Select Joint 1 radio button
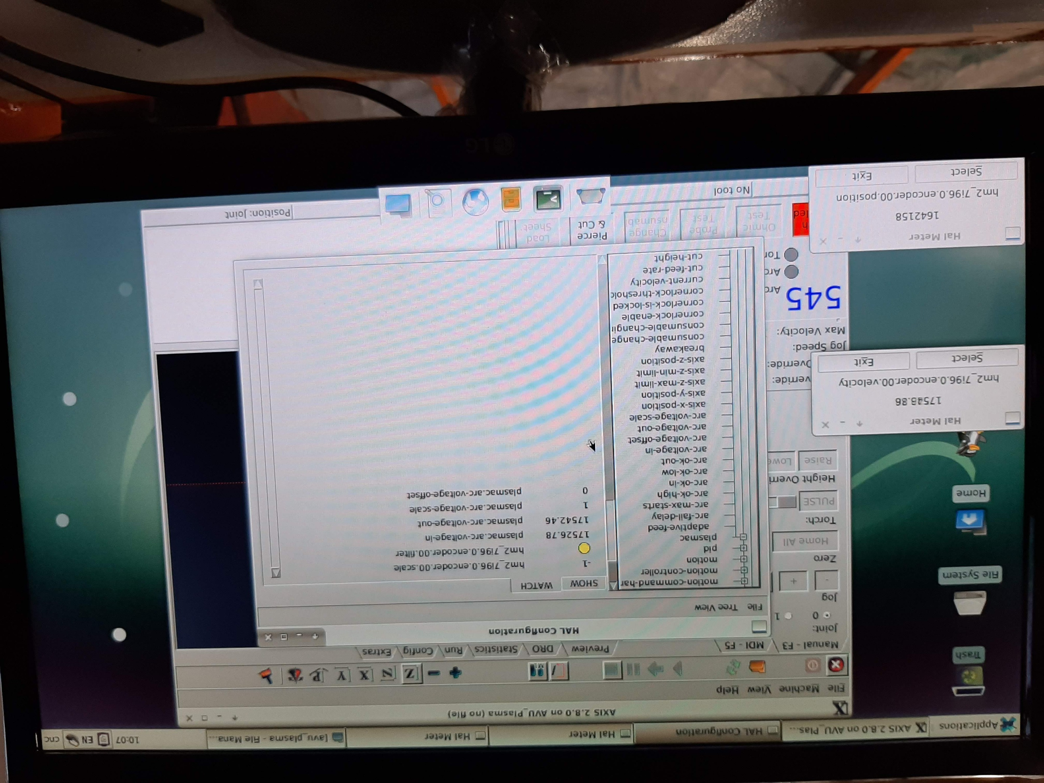The height and width of the screenshot is (783, 1044). [x=788, y=615]
